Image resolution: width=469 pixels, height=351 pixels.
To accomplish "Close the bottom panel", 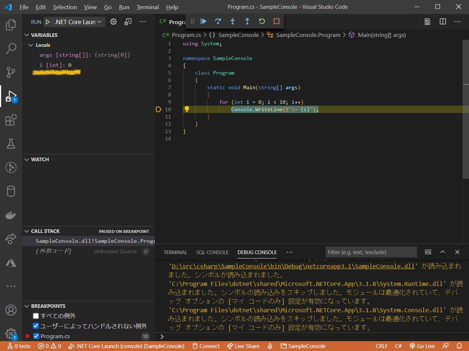I will coord(457,252).
